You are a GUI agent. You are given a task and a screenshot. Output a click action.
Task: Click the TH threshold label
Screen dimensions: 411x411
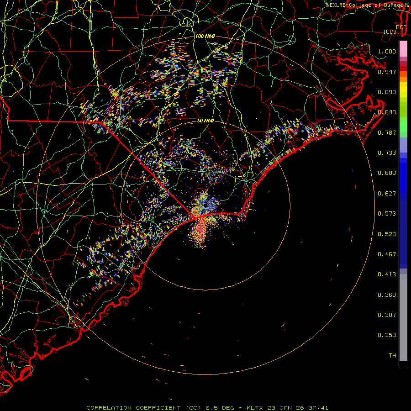[x=392, y=356]
